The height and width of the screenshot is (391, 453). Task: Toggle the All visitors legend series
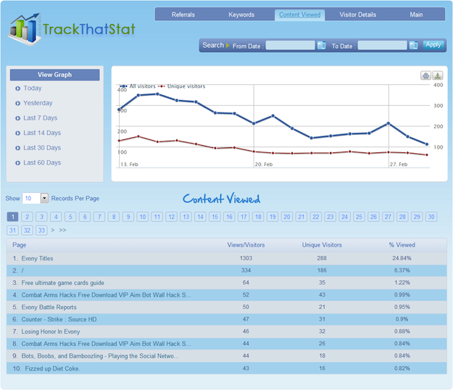[141, 86]
